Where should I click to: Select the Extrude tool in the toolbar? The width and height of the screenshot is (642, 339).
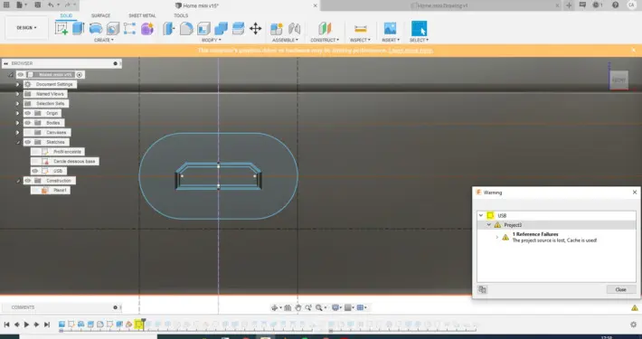(78, 29)
